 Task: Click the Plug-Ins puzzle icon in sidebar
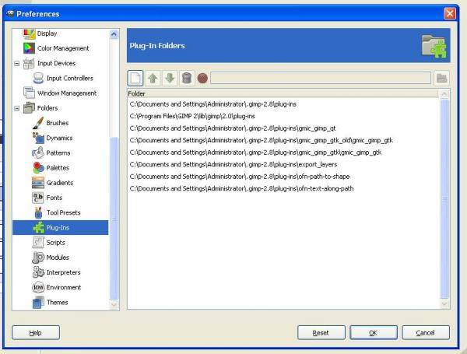click(x=38, y=228)
